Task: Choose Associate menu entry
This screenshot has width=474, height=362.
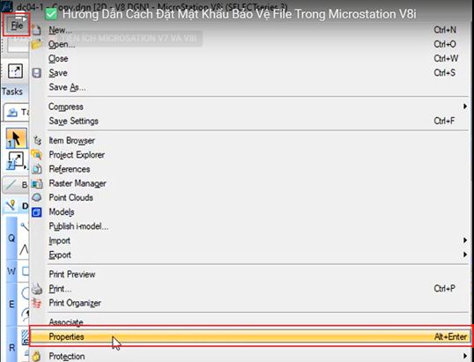Action: (x=249, y=321)
